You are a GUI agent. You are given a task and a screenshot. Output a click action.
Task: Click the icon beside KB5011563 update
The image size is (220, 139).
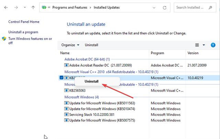[x=66, y=103]
